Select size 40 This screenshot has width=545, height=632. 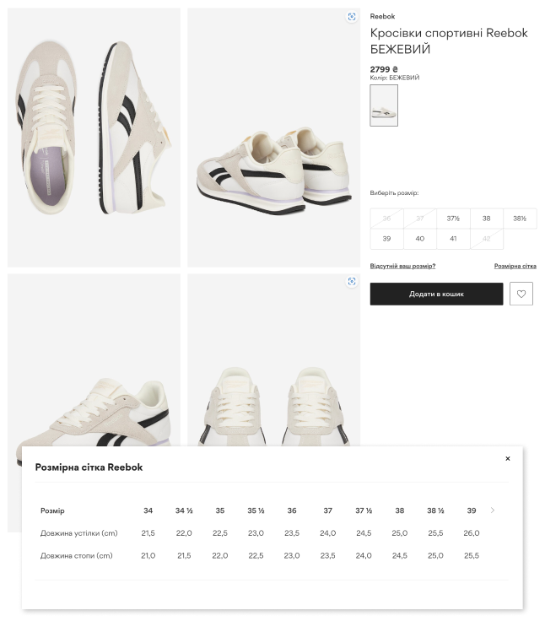click(420, 239)
